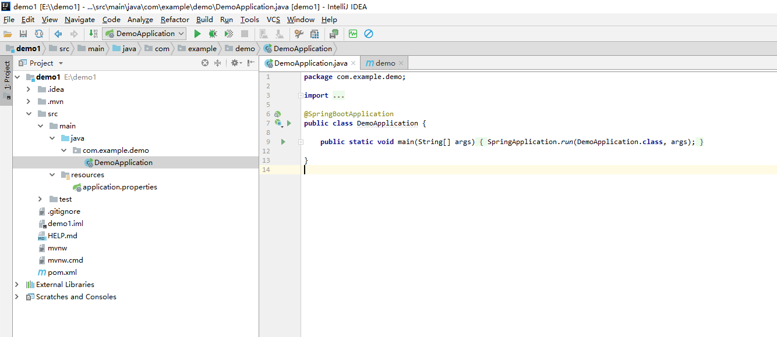Expand the .idea folder arrow

click(29, 89)
